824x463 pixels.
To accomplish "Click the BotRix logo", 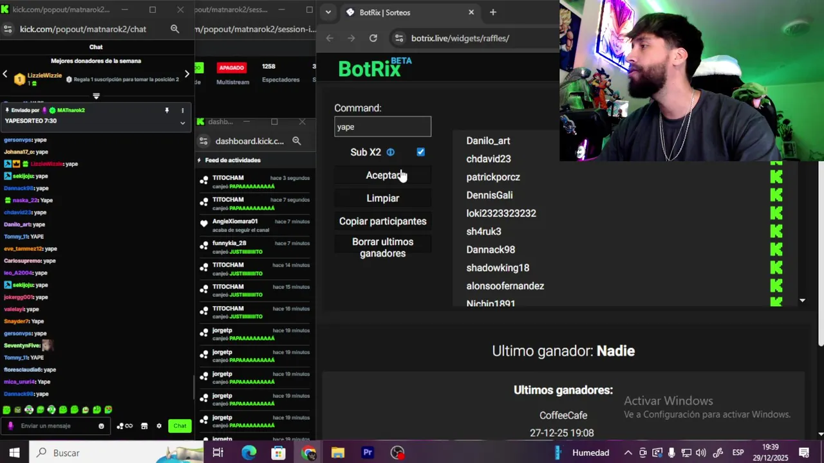I will click(375, 67).
